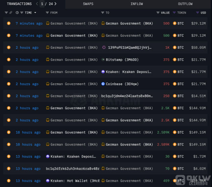Click Kraken: Hot Wallet (3HcE sender
This screenshot has height=187, width=212.
75,181
